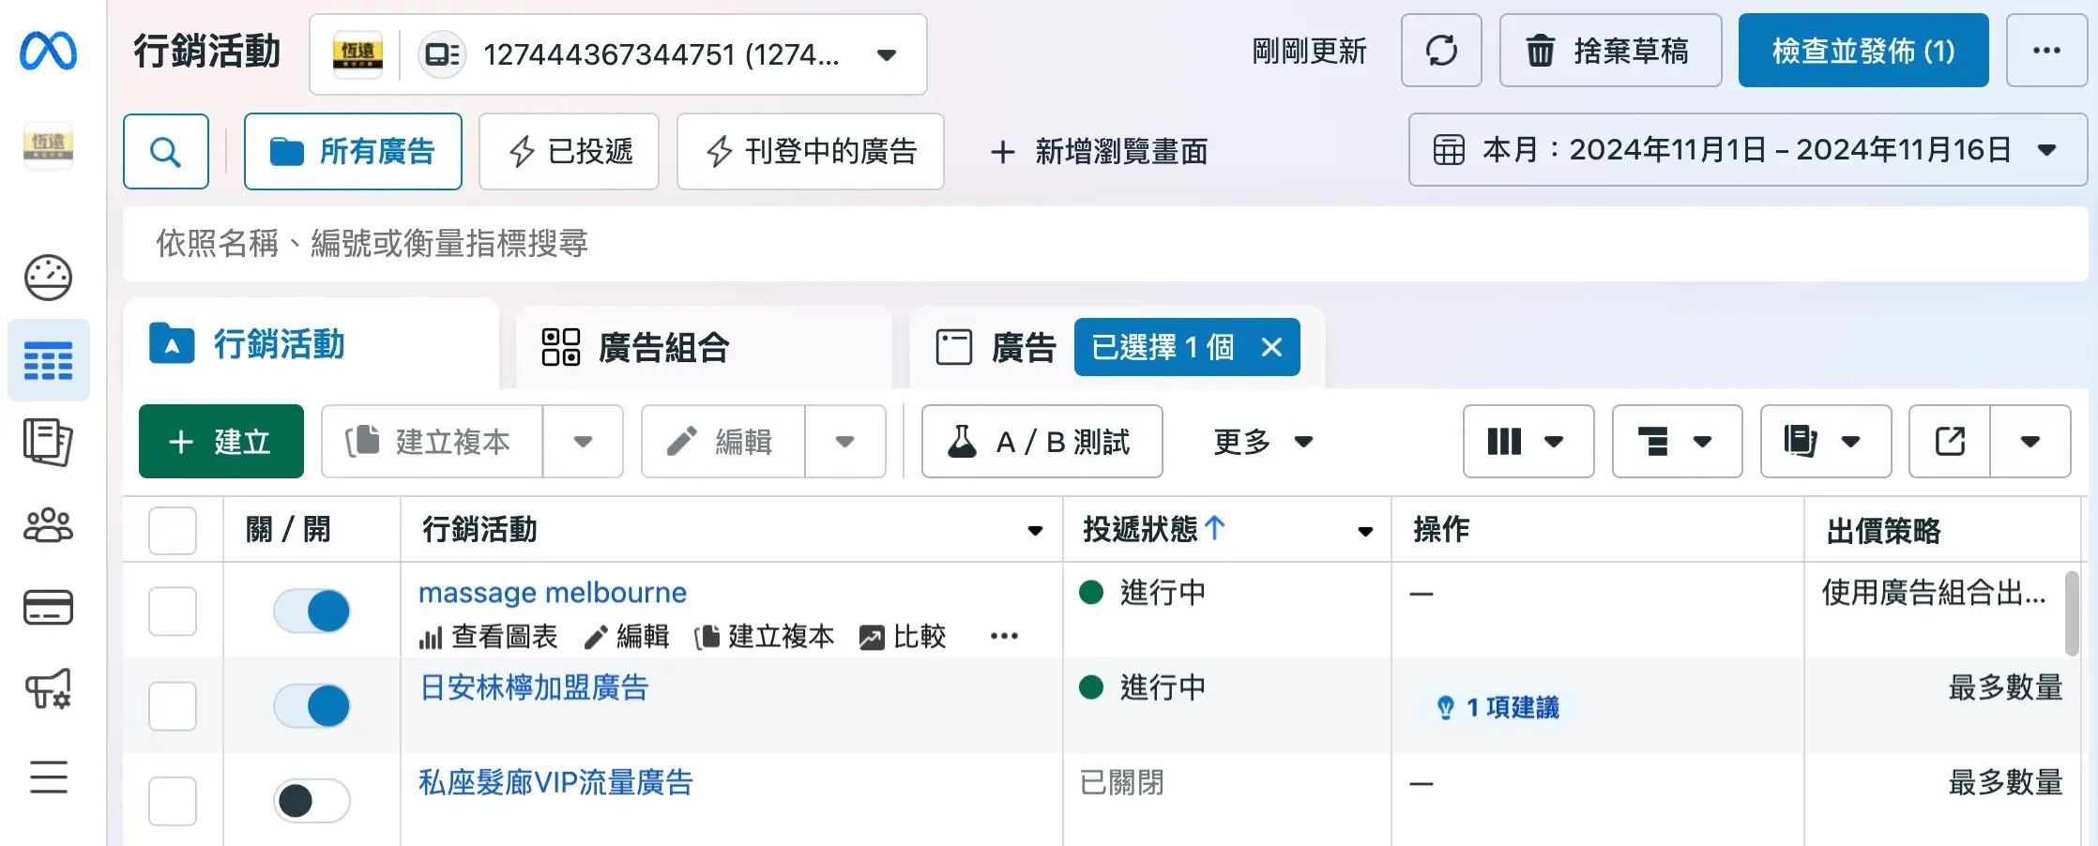Toggle off the massage melbourne campaign
Viewport: 2098px width, 846px height.
[x=312, y=611]
